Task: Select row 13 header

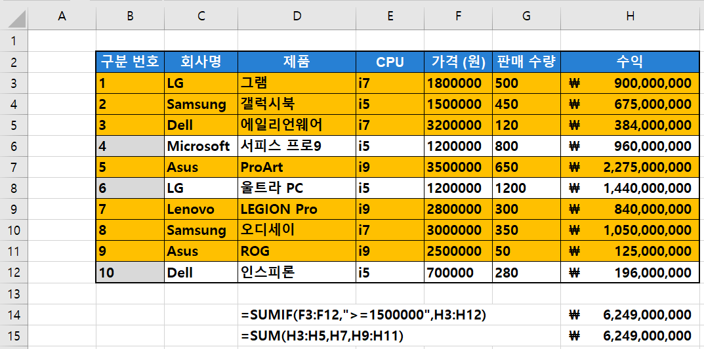Action: tap(14, 294)
